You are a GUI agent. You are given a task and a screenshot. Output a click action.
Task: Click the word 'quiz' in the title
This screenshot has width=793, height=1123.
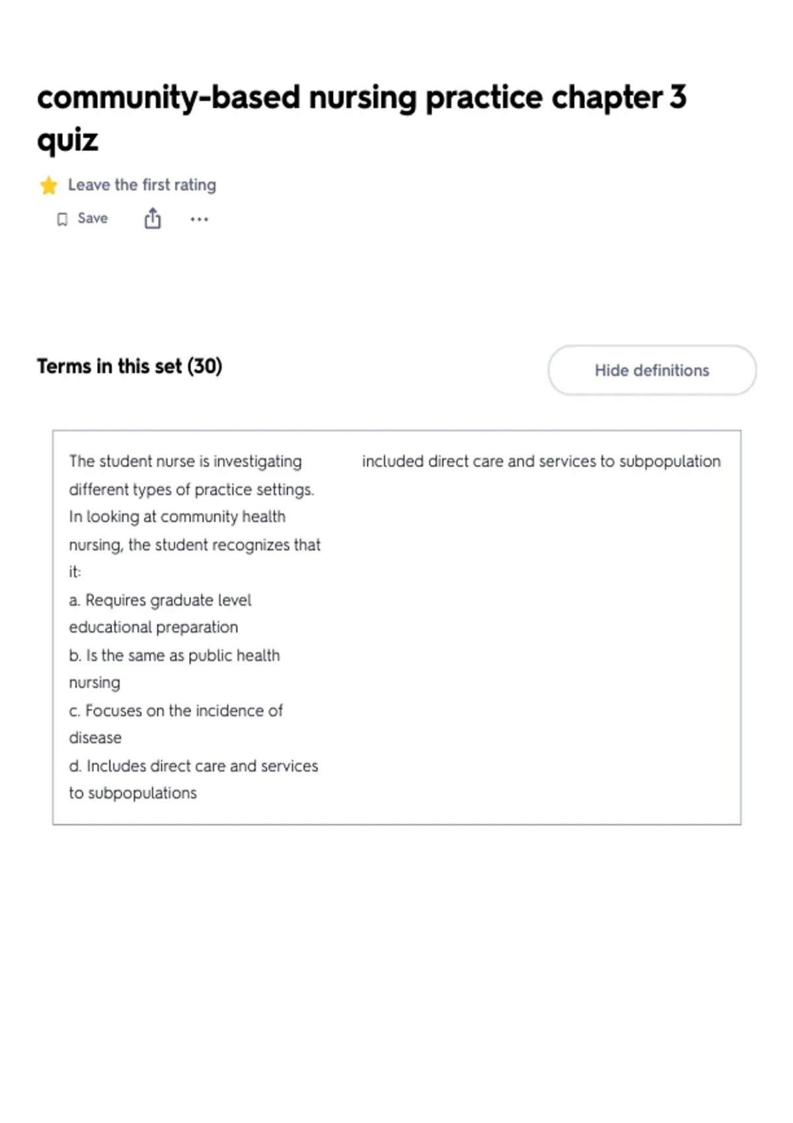pyautogui.click(x=67, y=141)
